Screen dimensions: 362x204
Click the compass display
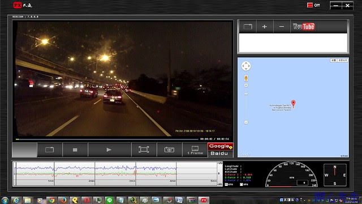pos(335,175)
